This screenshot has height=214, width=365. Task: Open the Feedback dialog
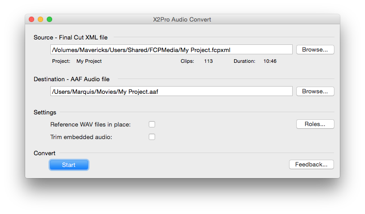[x=311, y=165]
